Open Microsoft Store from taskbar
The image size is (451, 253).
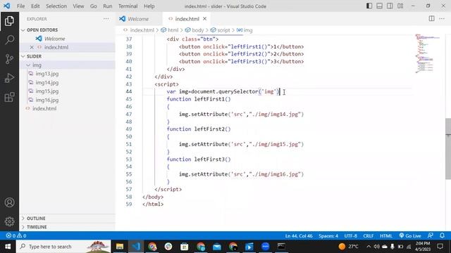pos(185,247)
